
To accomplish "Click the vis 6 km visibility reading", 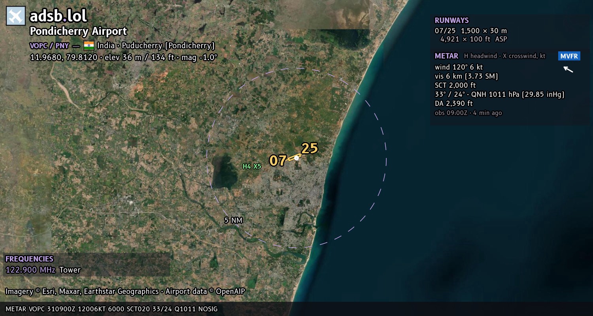I will [x=466, y=76].
